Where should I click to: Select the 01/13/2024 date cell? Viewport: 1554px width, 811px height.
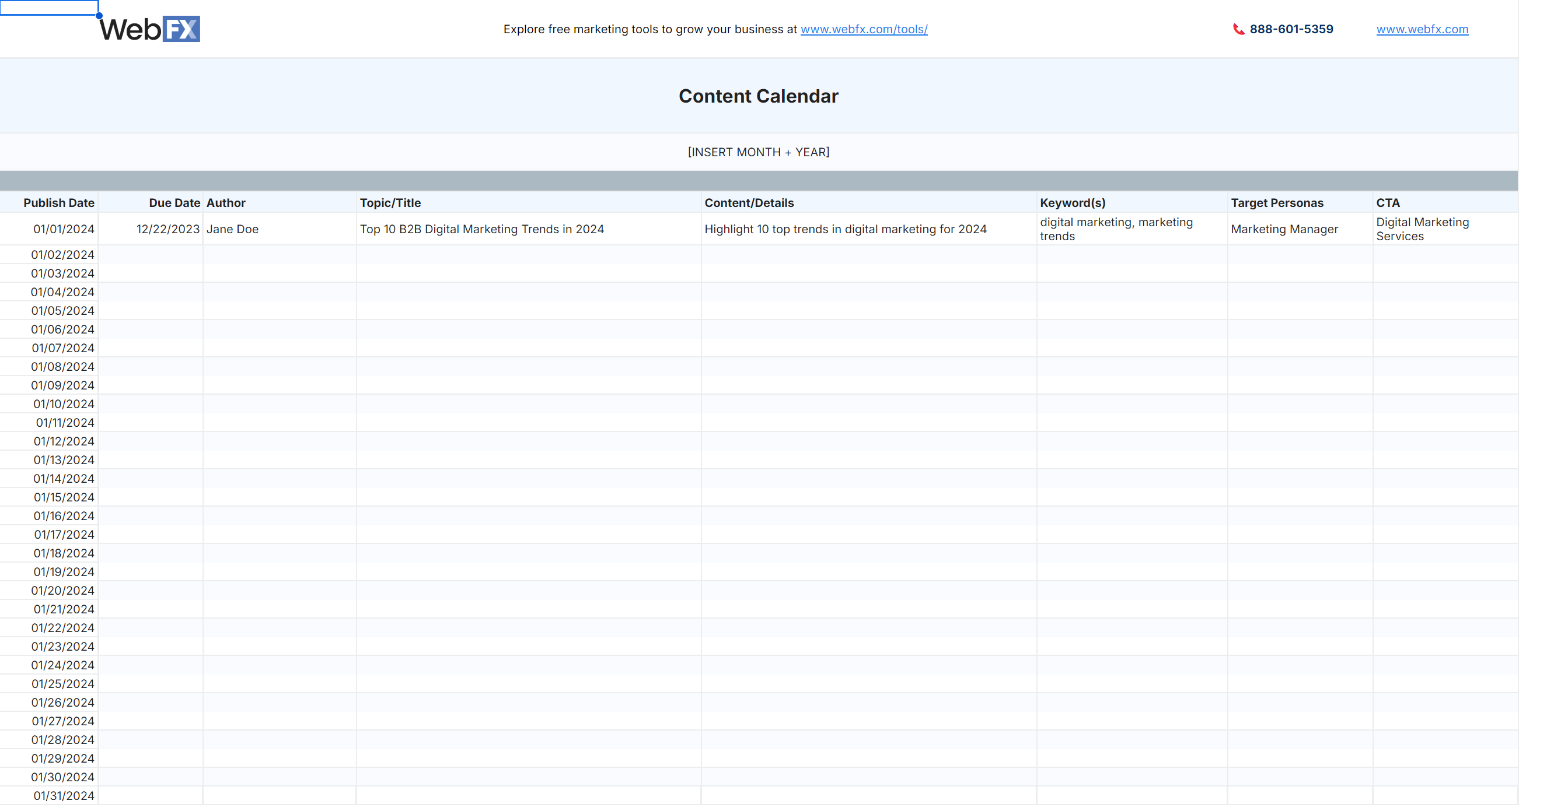click(49, 460)
